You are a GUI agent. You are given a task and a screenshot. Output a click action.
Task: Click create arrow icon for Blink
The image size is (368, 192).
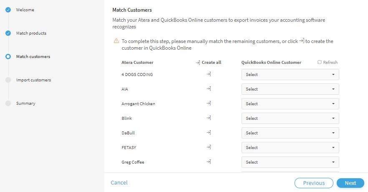(x=209, y=118)
